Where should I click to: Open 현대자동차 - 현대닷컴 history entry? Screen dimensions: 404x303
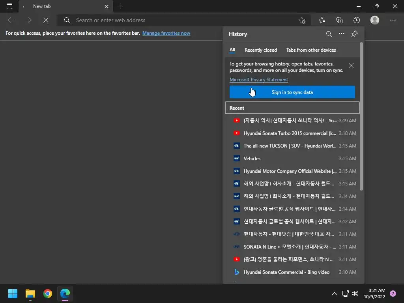(292, 234)
